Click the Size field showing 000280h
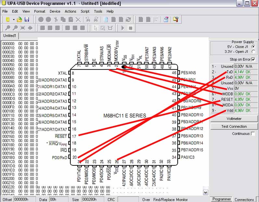The width and height of the screenshot is (259, 202). click(93, 199)
